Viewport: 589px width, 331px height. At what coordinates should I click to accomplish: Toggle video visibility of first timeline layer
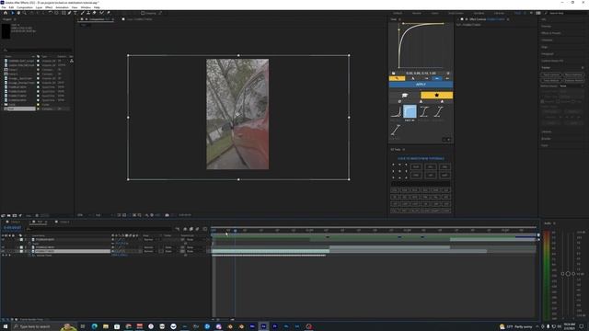pyautogui.click(x=3, y=239)
